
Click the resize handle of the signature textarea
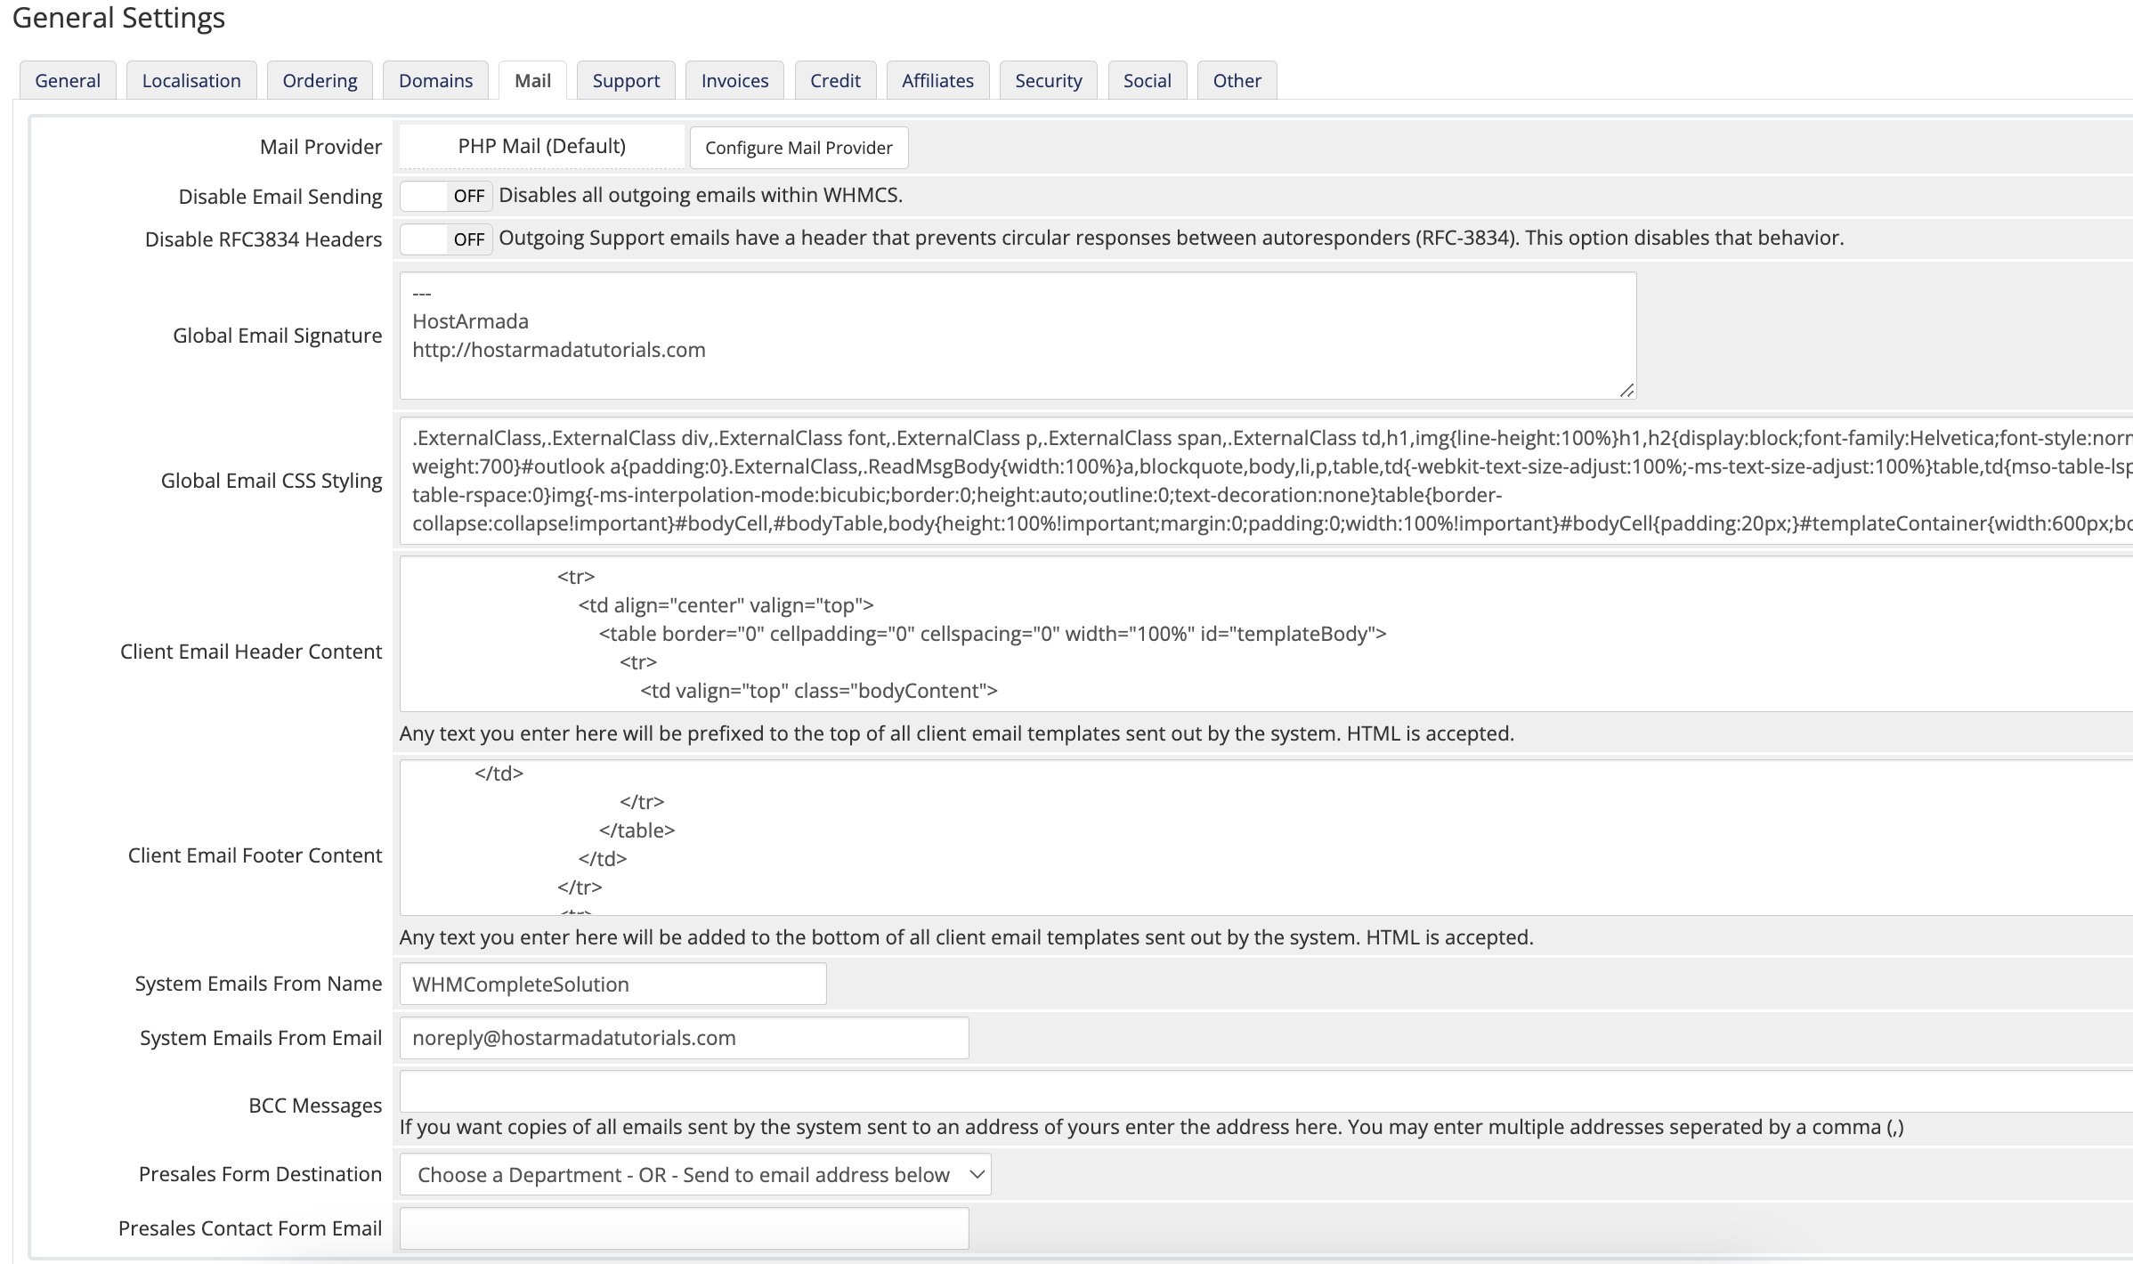tap(1626, 390)
